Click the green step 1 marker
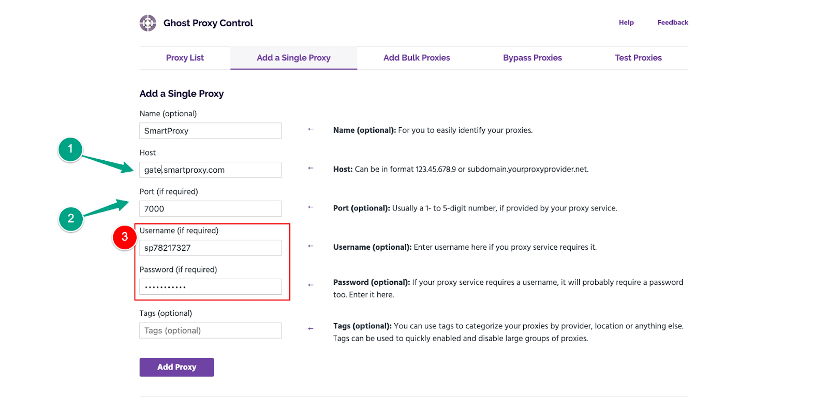The height and width of the screenshot is (411, 828). point(70,149)
